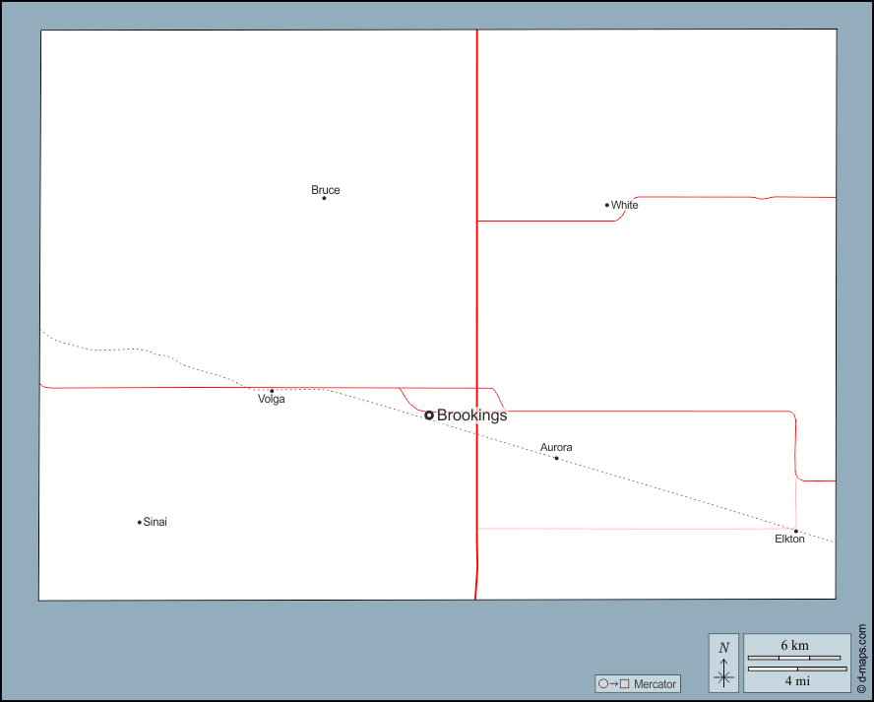Screen dimensions: 874x702
Task: Click the 4 mi scale bar
Action: coord(794,670)
